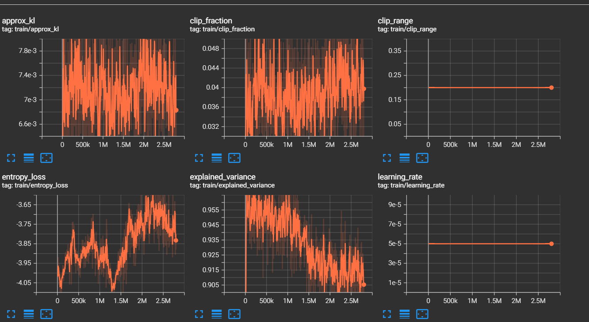Screen dimensions: 589x322
Task: Click the final data point on learning_rate line
Action: [551, 243]
